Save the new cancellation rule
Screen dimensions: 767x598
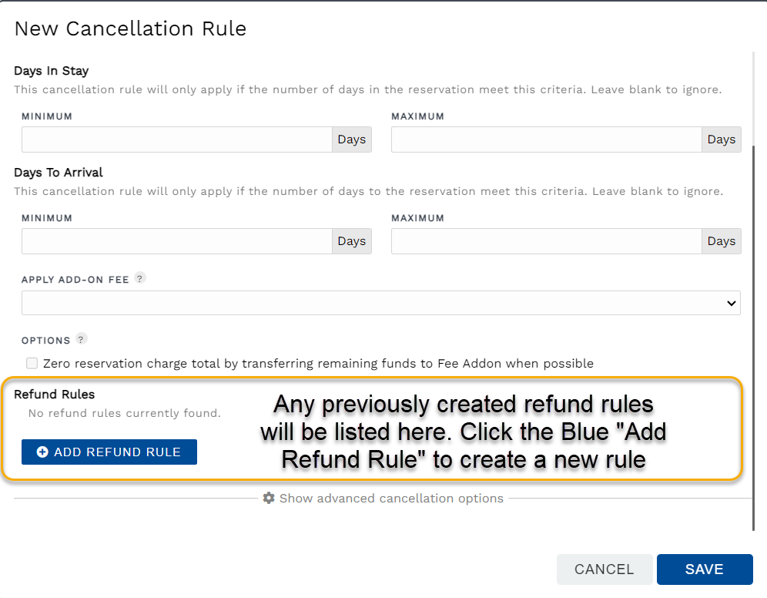pyautogui.click(x=704, y=569)
